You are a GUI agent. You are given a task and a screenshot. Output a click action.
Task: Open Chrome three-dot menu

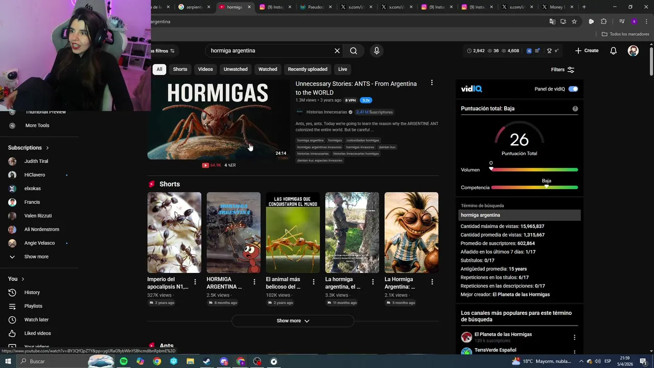point(645,21)
